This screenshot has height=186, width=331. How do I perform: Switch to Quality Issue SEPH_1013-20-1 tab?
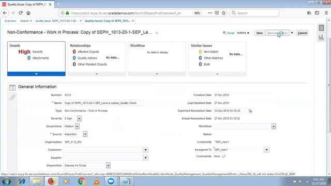56,21
